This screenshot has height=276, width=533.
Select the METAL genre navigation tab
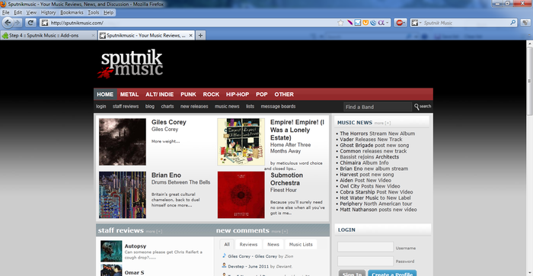(129, 95)
